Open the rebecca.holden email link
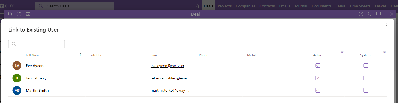398x103 pixels. coord(170,78)
